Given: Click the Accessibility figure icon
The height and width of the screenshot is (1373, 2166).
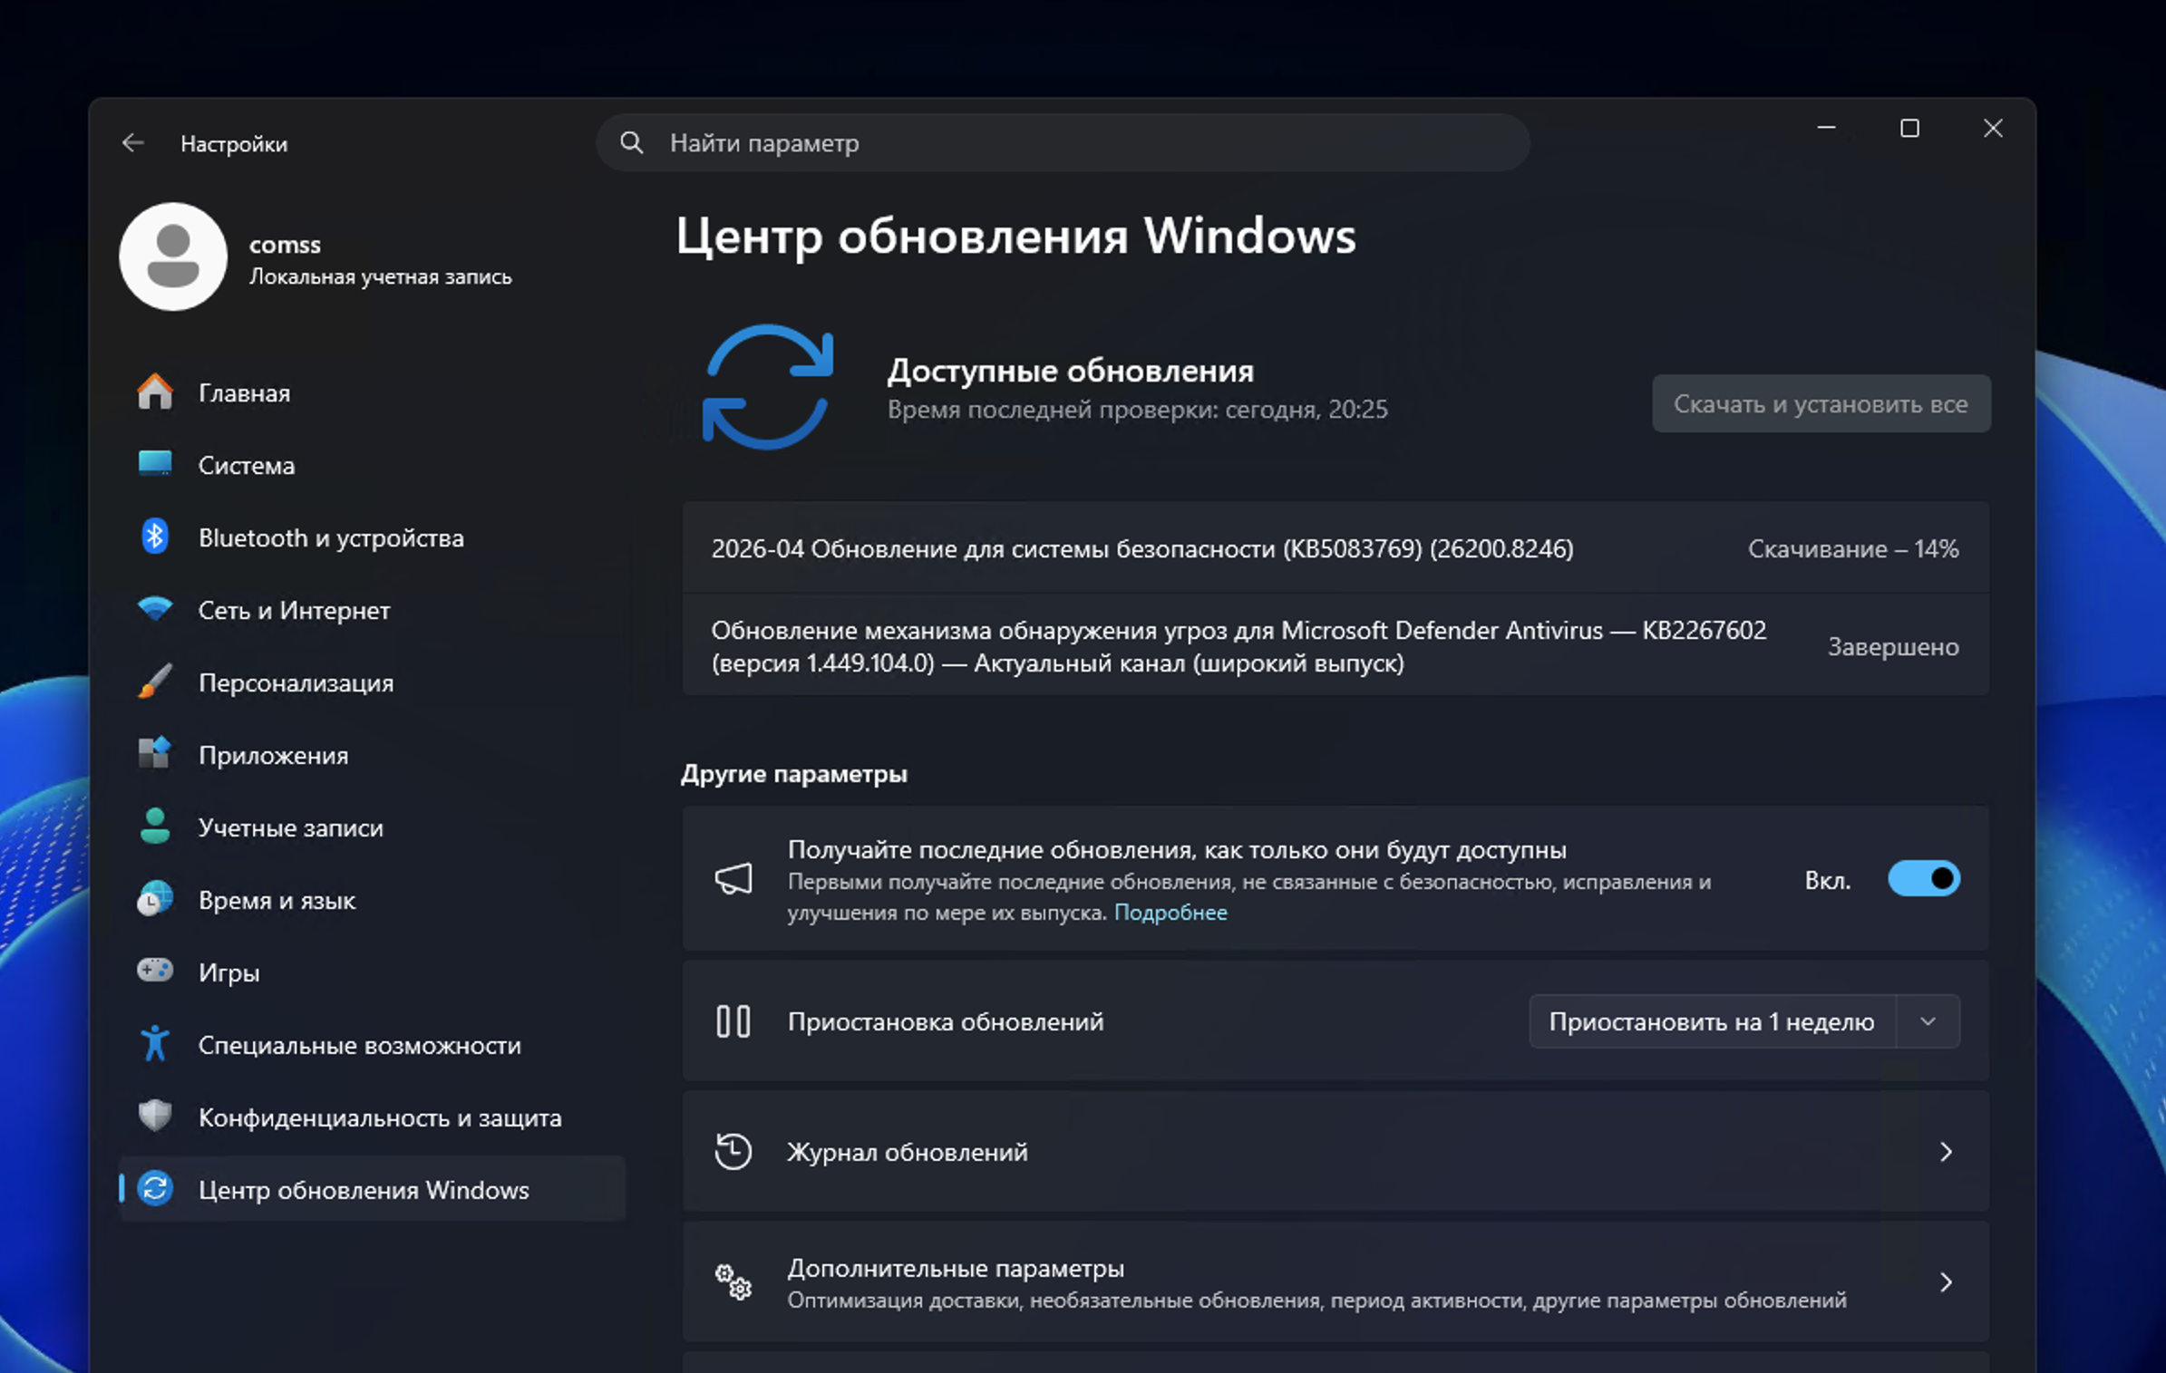Looking at the screenshot, I should [x=155, y=1044].
